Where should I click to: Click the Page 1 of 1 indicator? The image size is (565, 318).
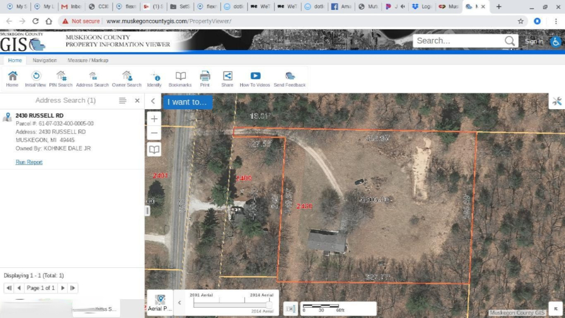coord(41,288)
